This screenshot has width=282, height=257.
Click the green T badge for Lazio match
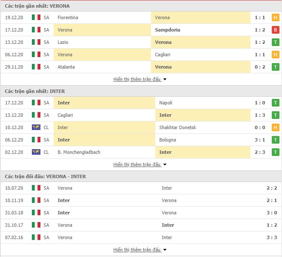click(x=275, y=42)
